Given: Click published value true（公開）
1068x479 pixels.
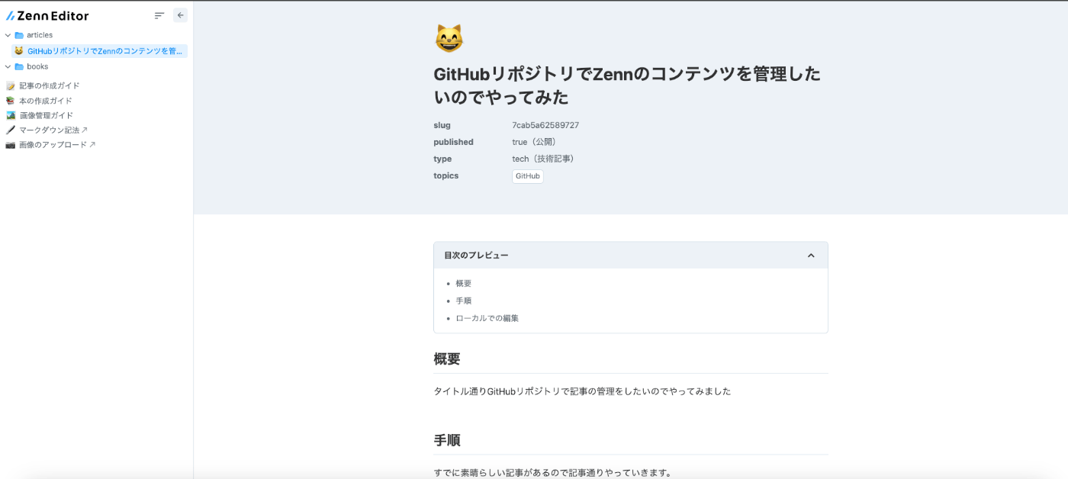Looking at the screenshot, I should (536, 142).
